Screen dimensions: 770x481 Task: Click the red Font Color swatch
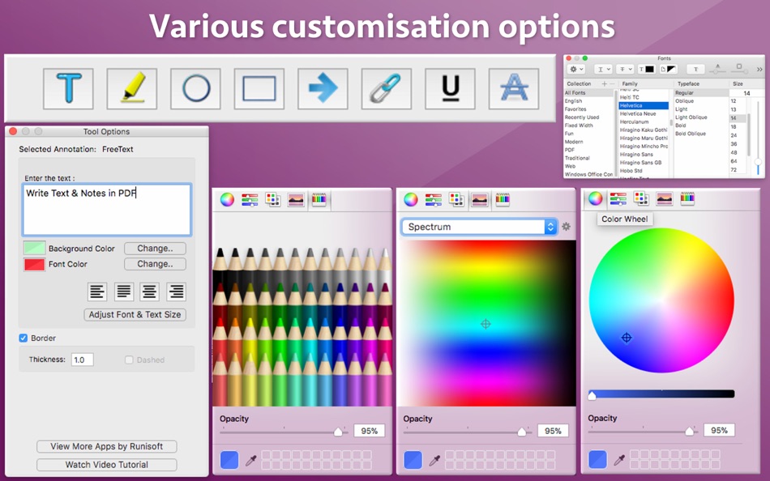pos(34,264)
